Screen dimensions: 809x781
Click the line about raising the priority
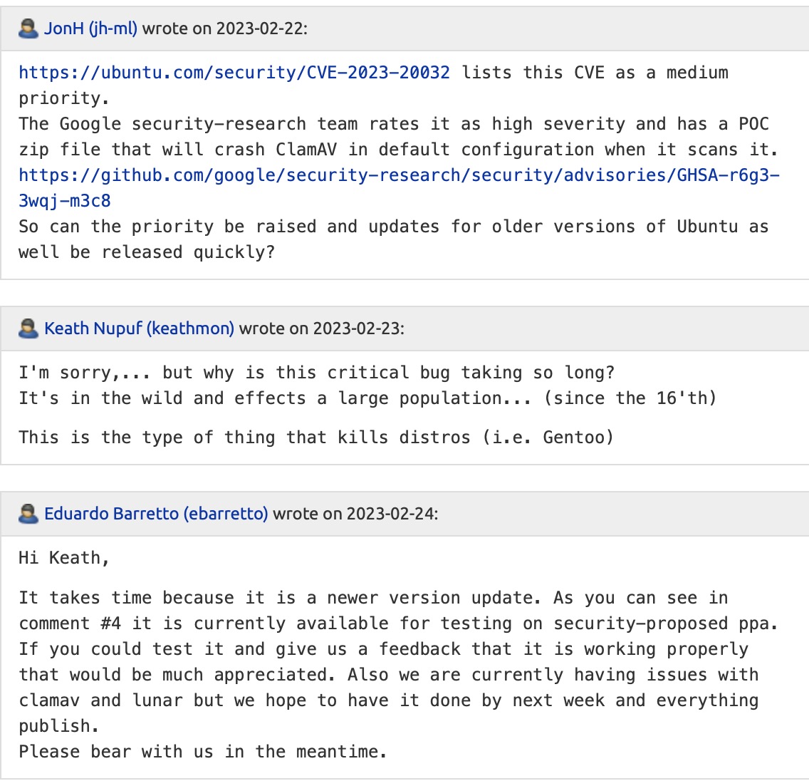pos(393,227)
